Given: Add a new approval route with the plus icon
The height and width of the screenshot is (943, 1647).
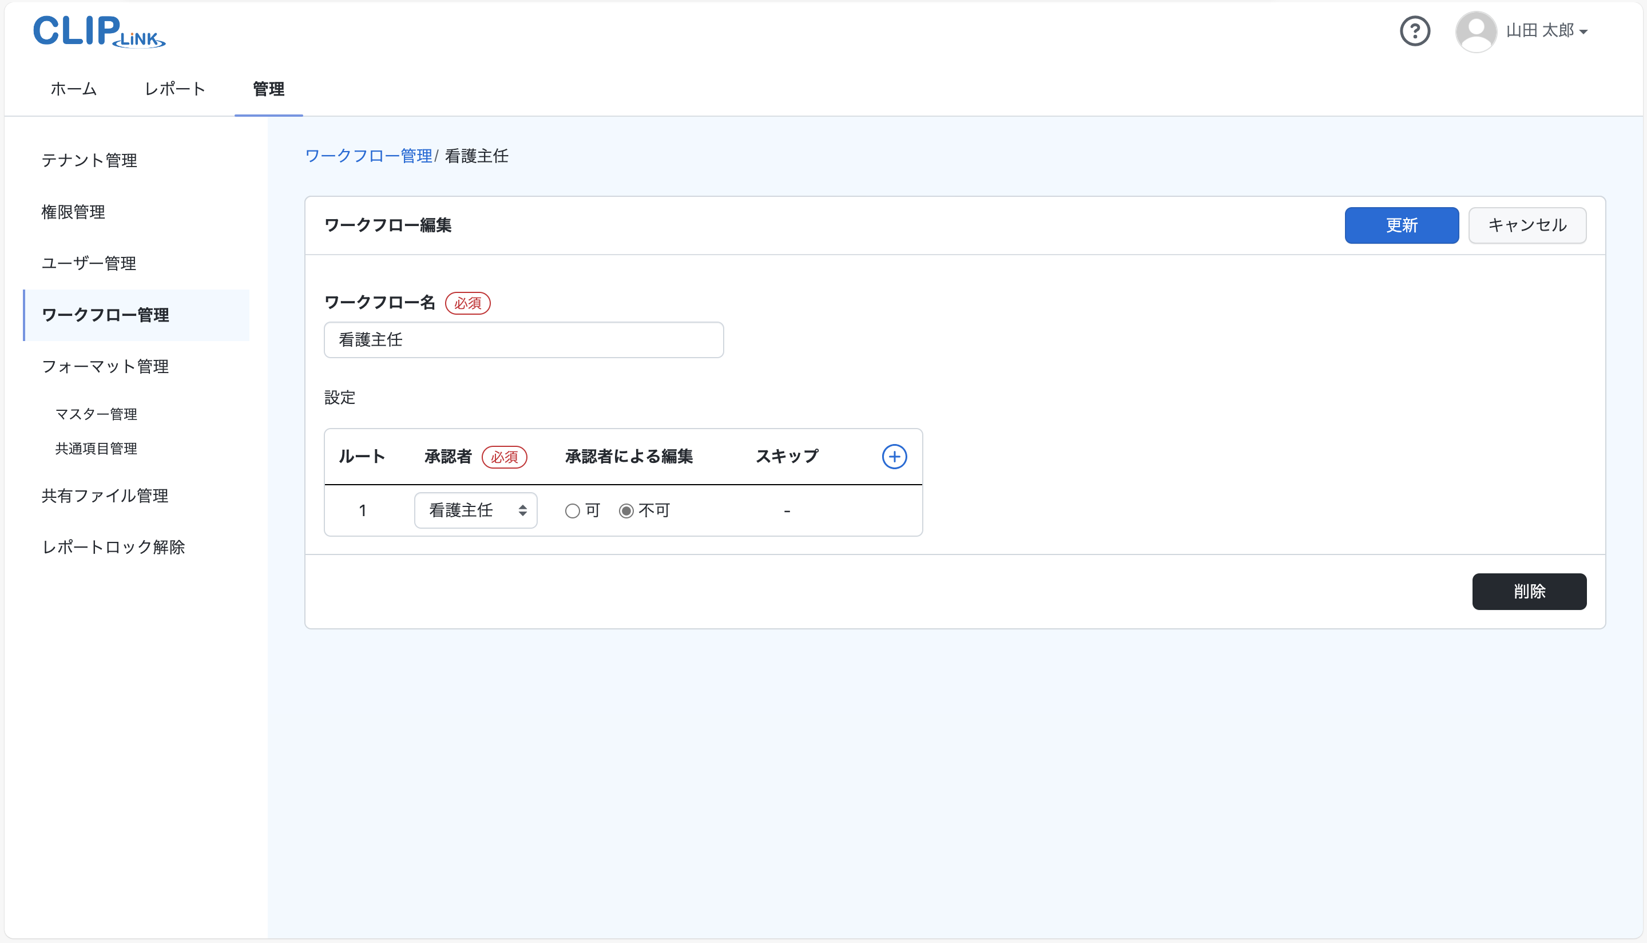Looking at the screenshot, I should pos(894,456).
